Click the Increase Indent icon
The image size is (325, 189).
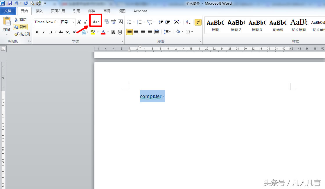tap(168, 22)
